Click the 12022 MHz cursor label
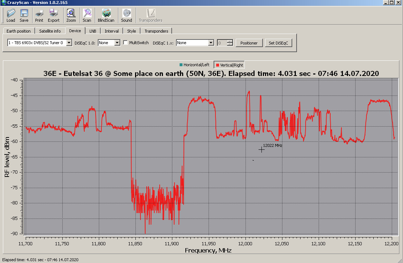 tap(273, 145)
